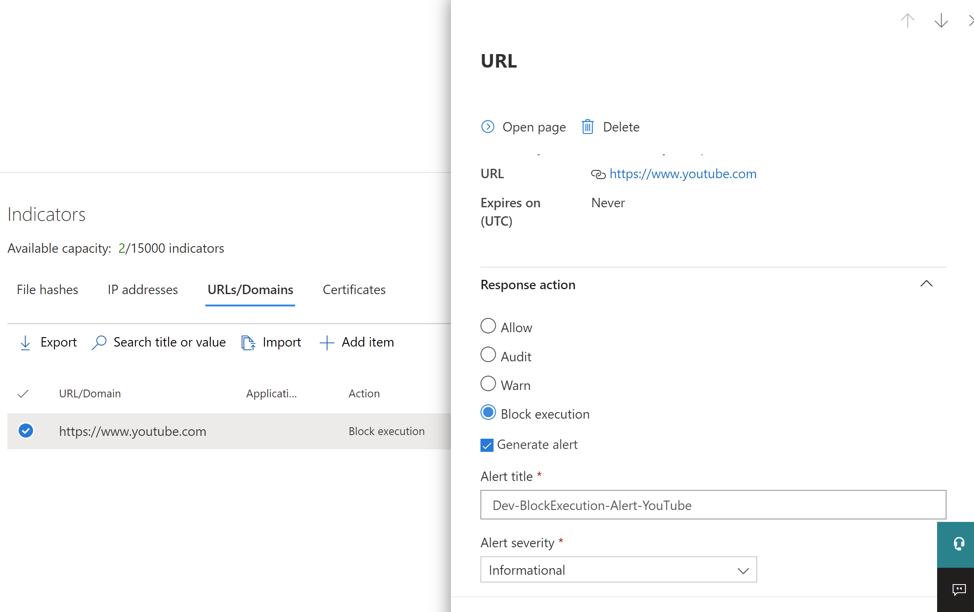Click the down arrow to view next indicator
The width and height of the screenshot is (974, 612).
(x=941, y=20)
